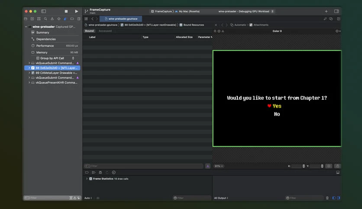Open the Debug navigator icon
The image size is (362, 209).
tap(65, 19)
